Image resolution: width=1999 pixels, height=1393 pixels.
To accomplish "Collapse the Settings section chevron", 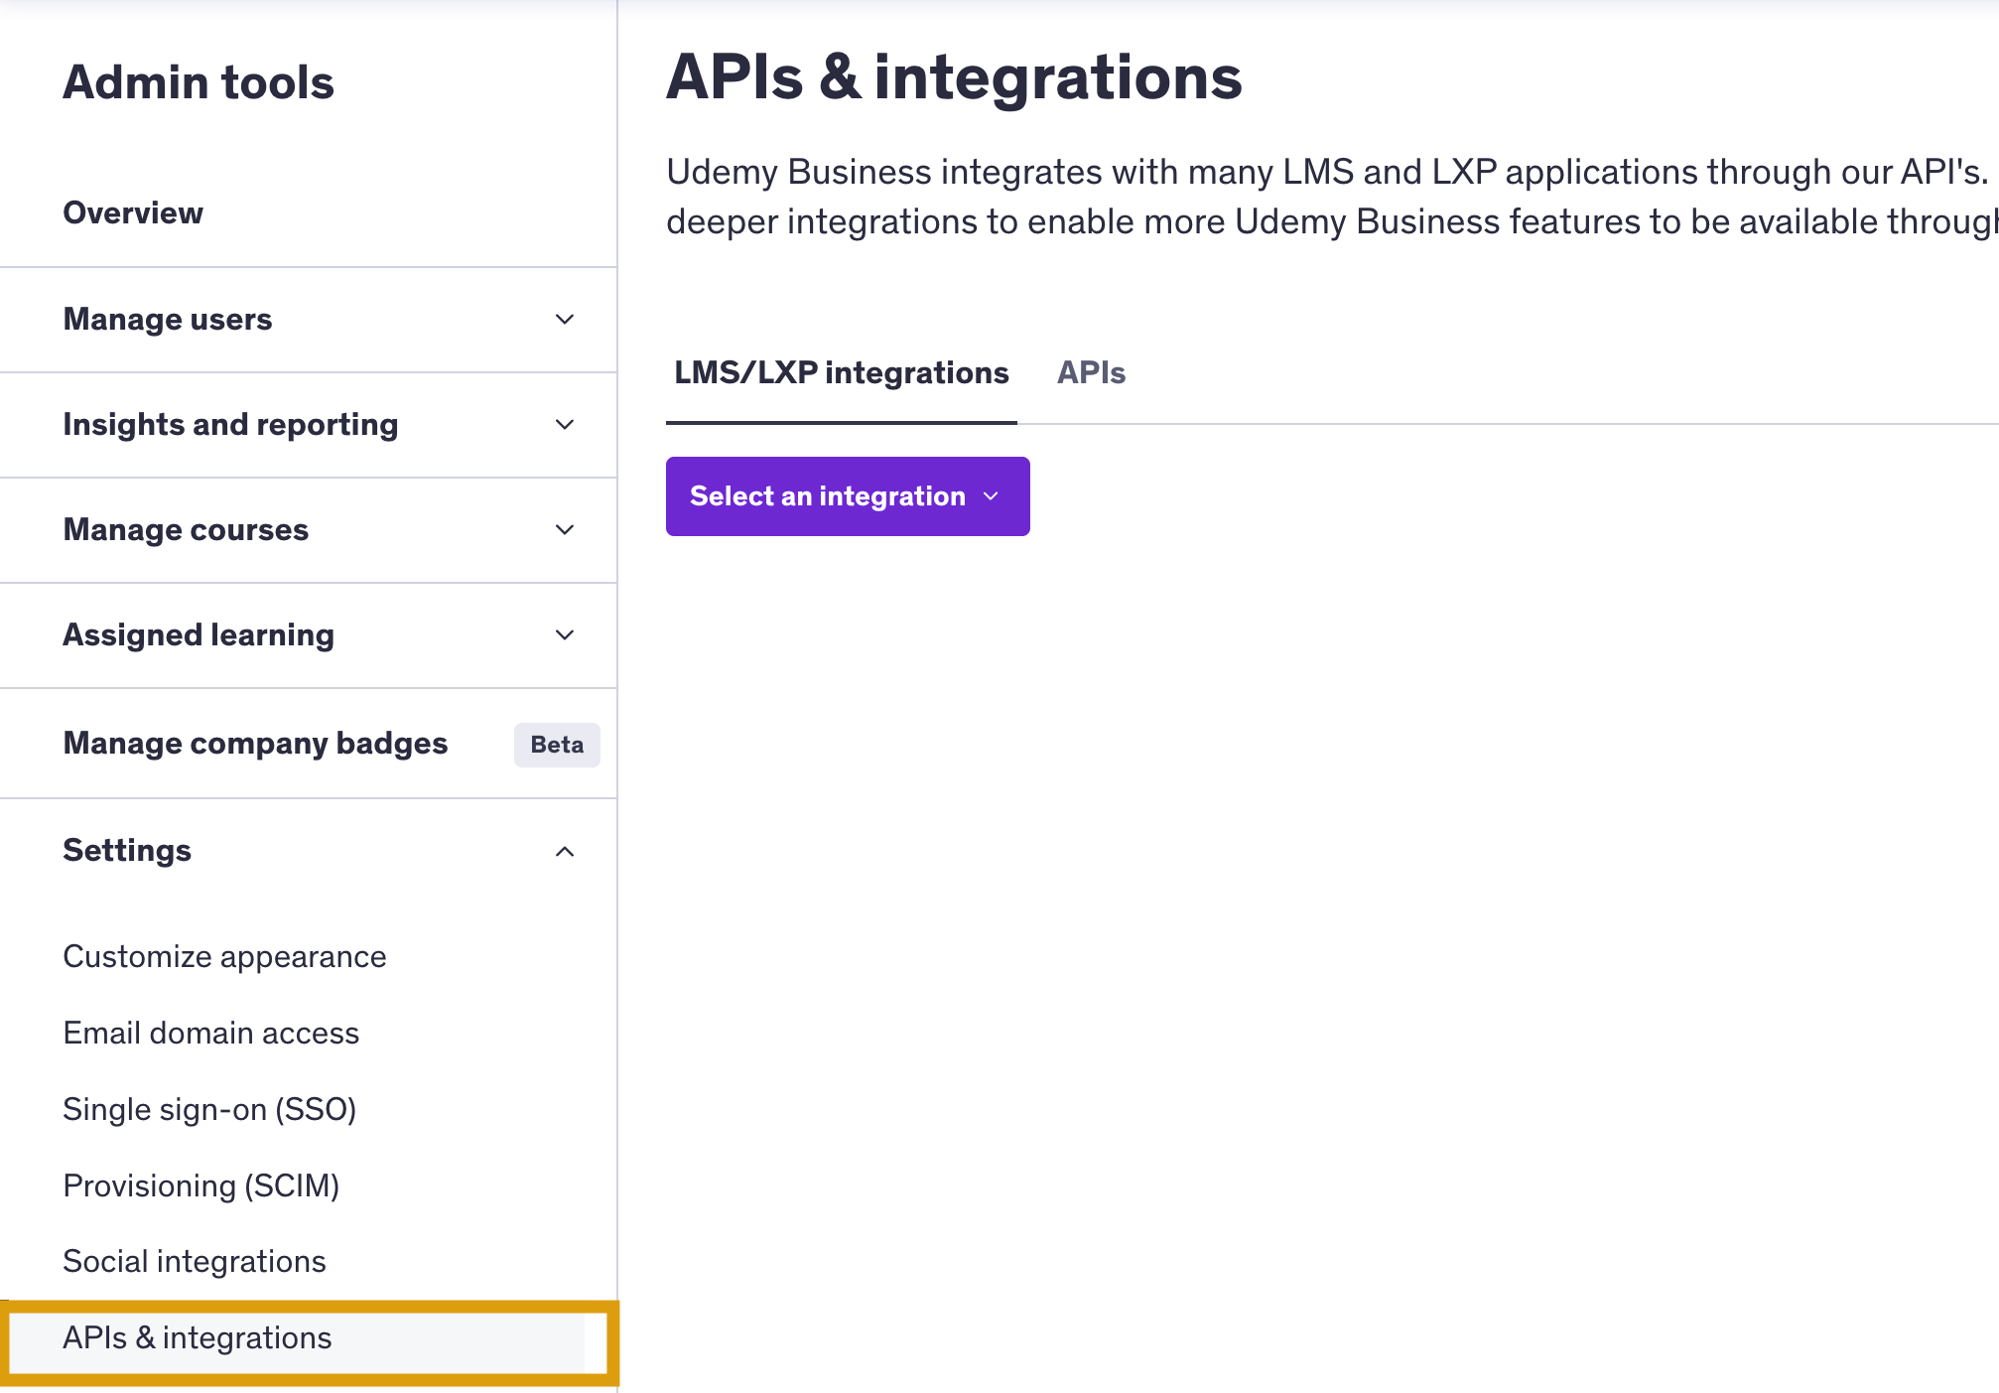I will tap(565, 851).
